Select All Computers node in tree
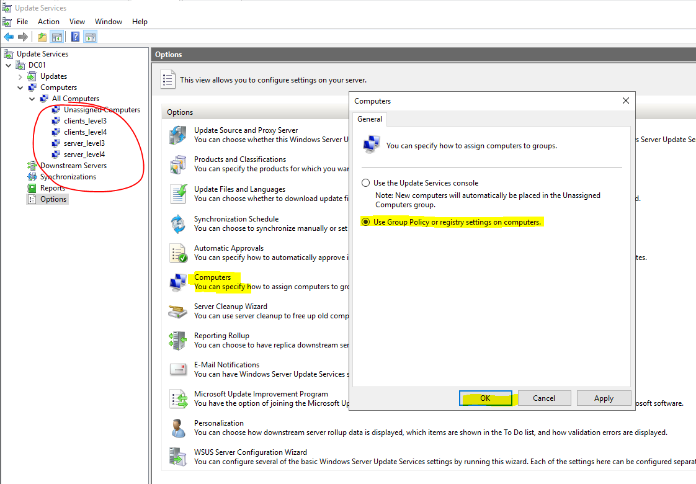Viewport: 696px width, 484px height. 76,99
